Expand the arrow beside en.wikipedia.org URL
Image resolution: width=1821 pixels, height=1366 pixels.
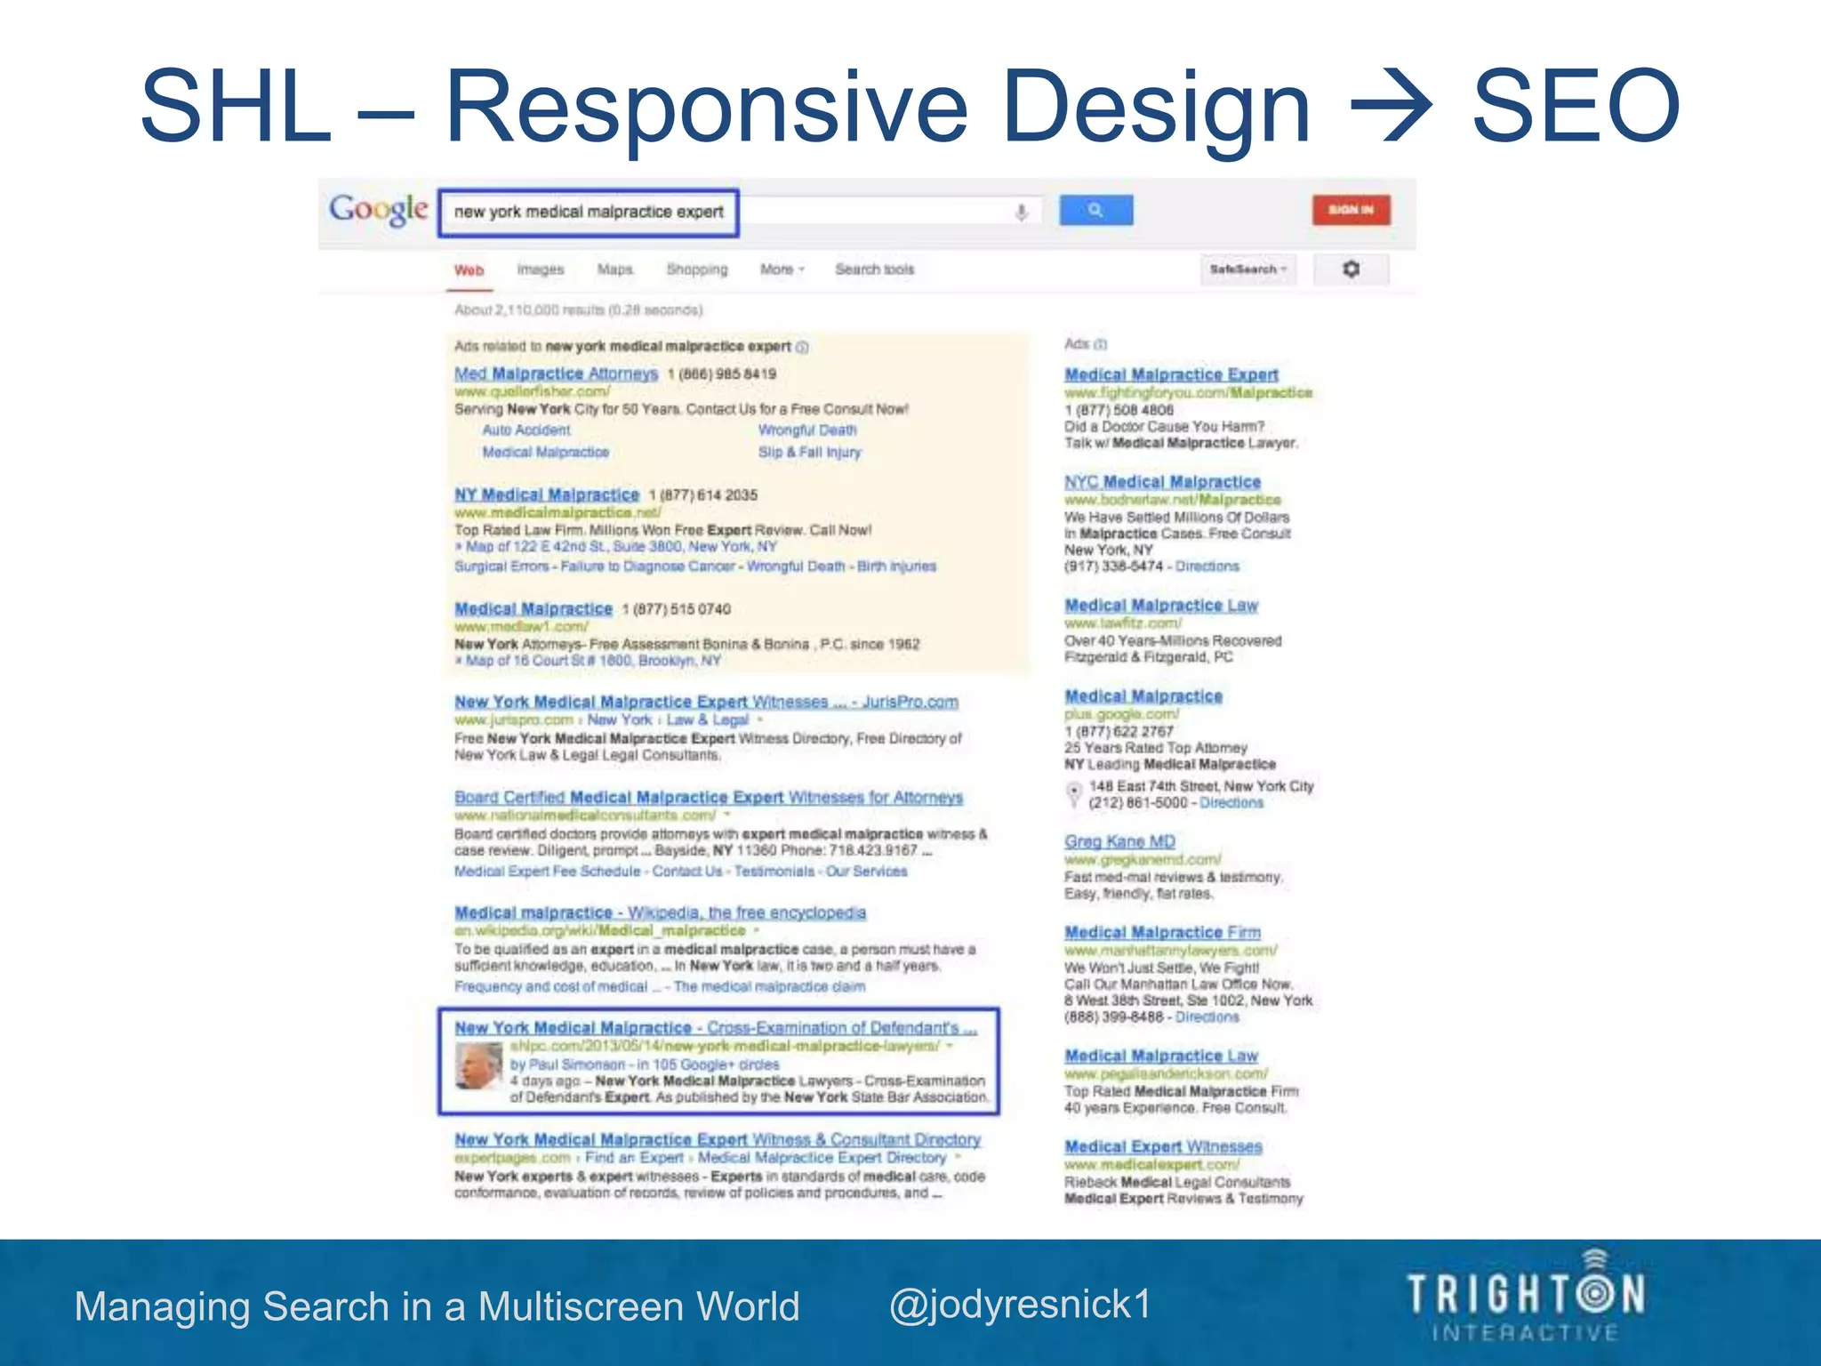(x=757, y=931)
